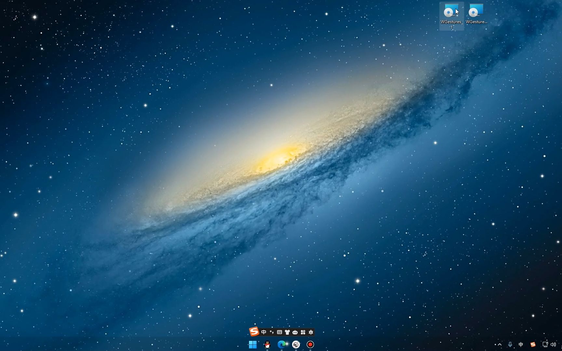Switch input language via tray 中 indicator
This screenshot has width=562, height=351.
[x=521, y=344]
